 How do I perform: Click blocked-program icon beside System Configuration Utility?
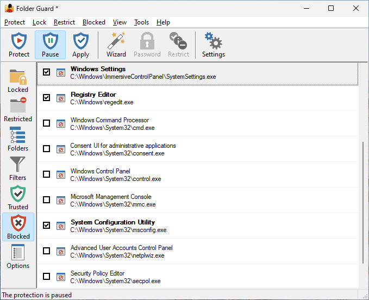pyautogui.click(x=61, y=226)
